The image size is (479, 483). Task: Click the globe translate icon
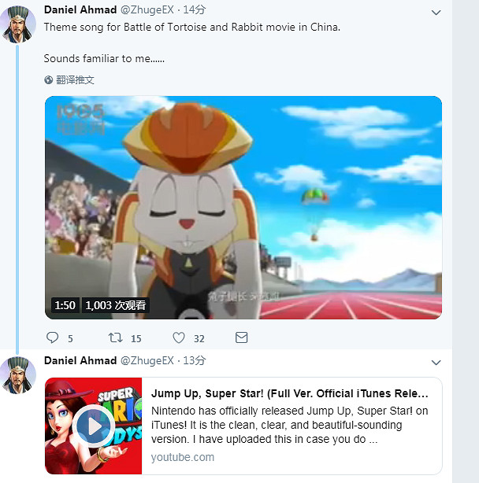48,80
